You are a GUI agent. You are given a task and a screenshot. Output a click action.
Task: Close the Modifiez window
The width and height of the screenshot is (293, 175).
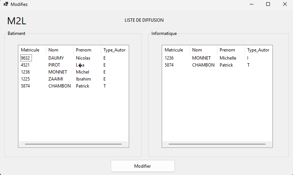click(x=285, y=4)
